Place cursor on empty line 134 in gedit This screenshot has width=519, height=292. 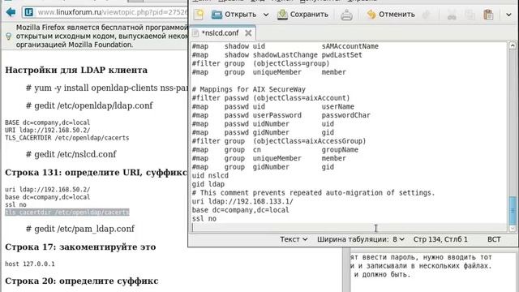(349, 227)
